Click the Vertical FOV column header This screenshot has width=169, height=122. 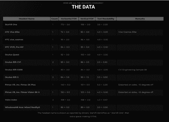pyautogui.click(x=87, y=19)
